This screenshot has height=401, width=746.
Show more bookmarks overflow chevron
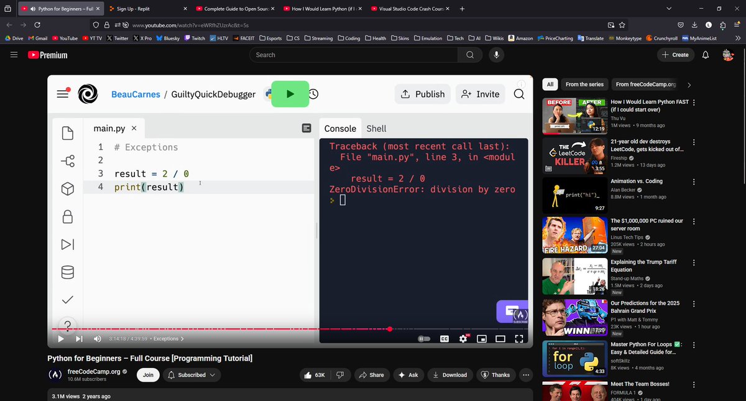pos(737,38)
